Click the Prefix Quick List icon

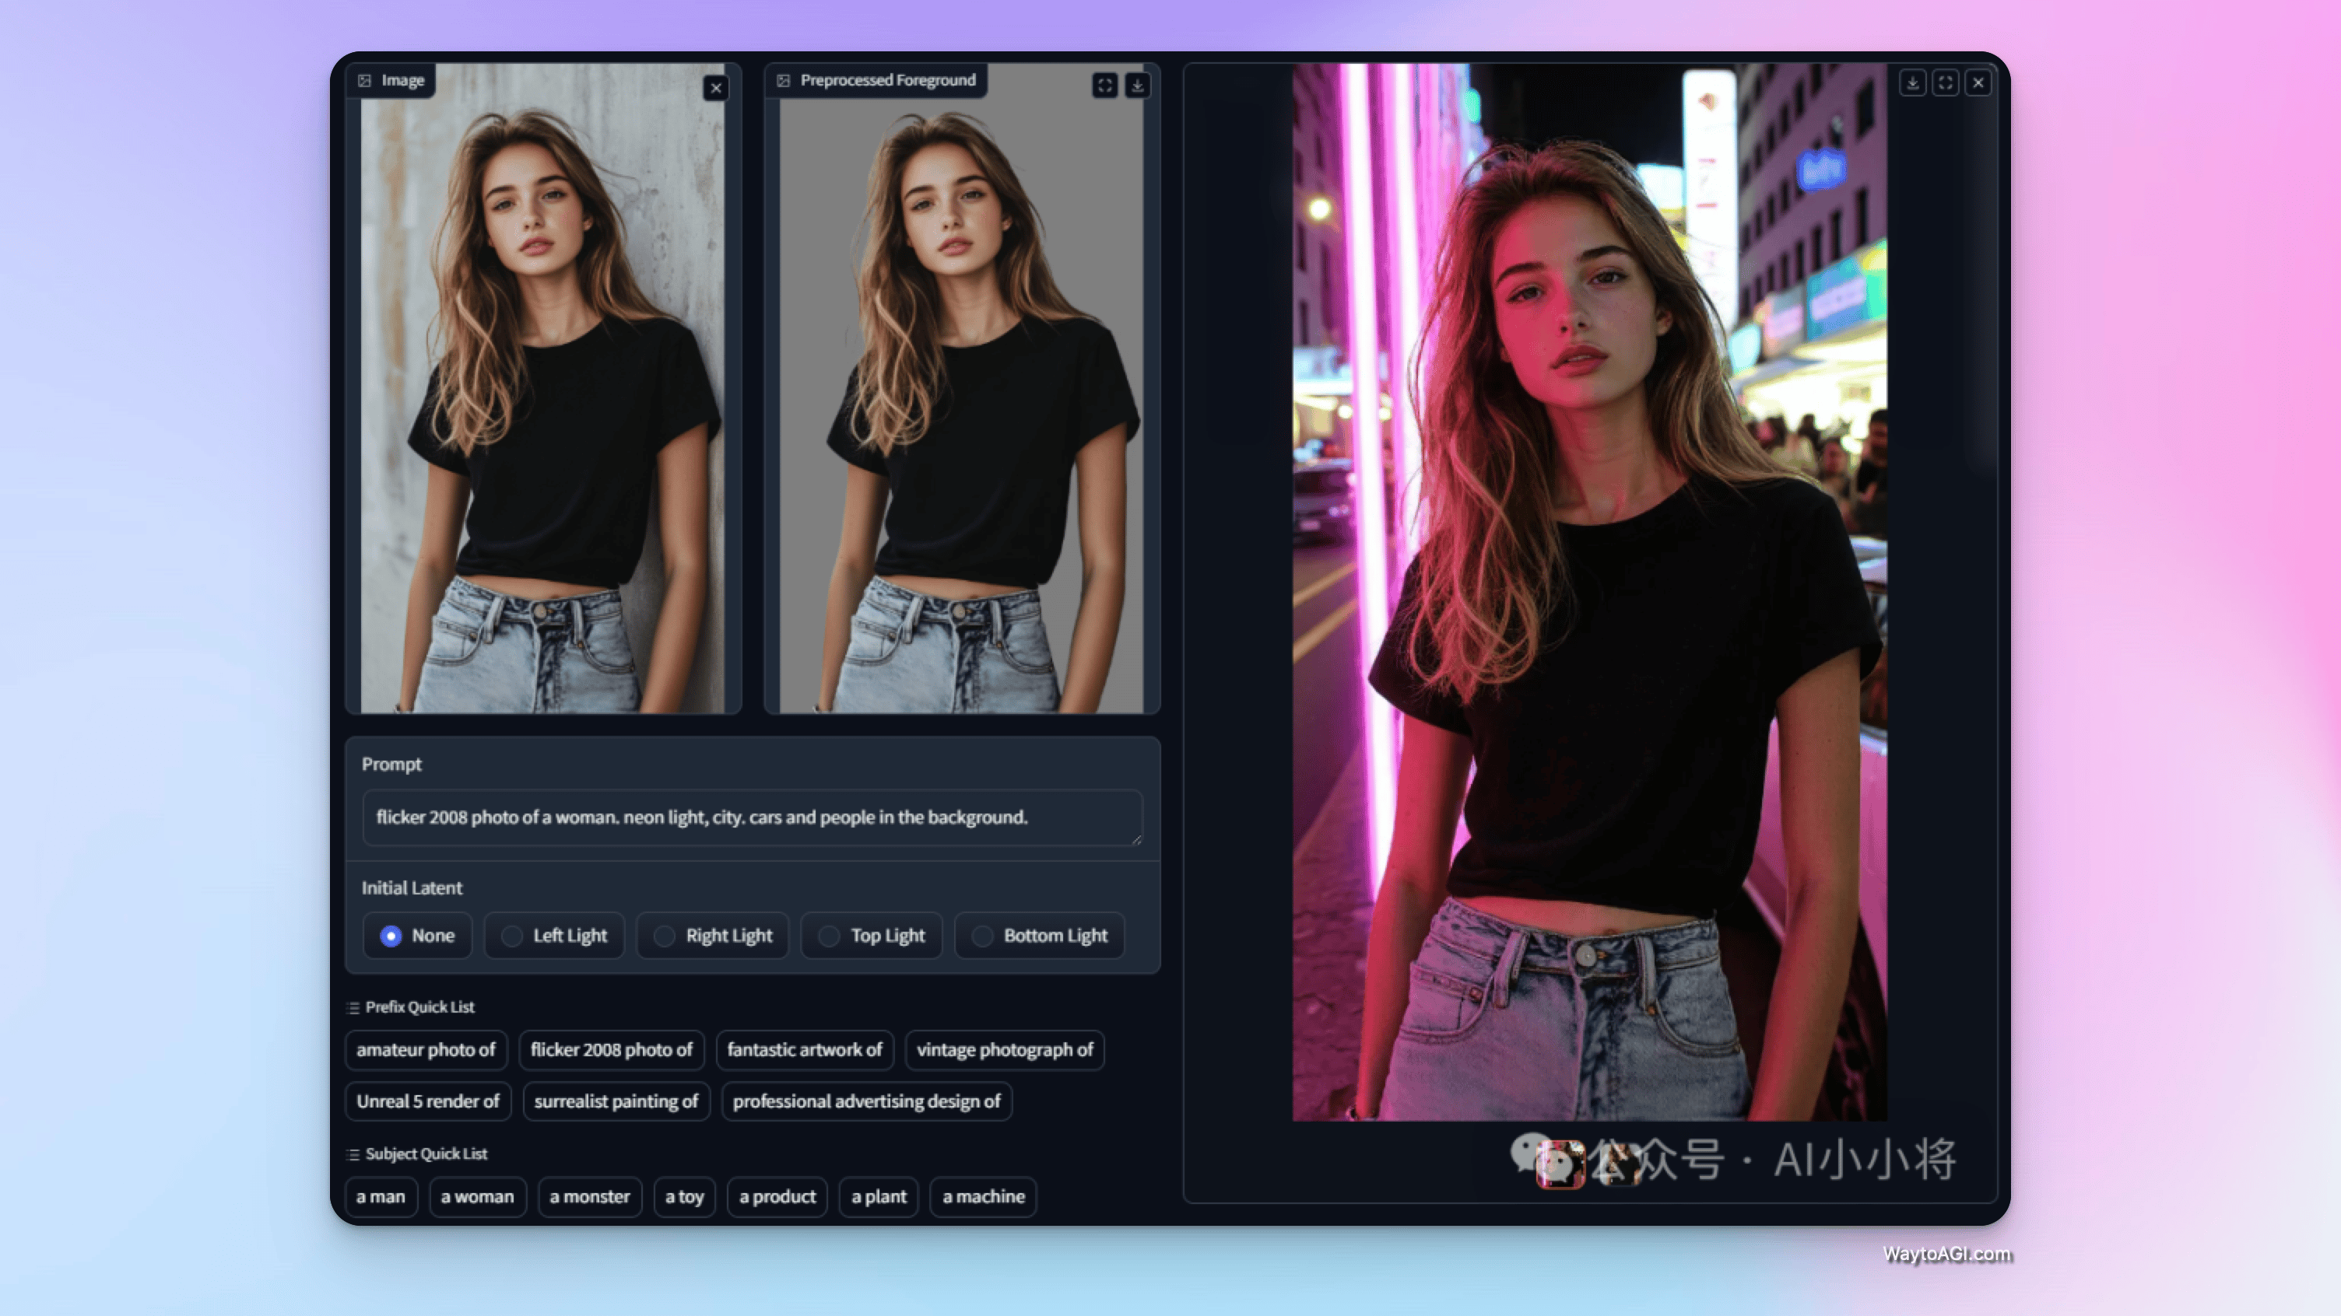tap(353, 1007)
